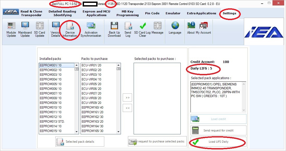Open SD Card Update tool
Image resolution: width=286 pixels, height=151 pixels.
[40, 29]
